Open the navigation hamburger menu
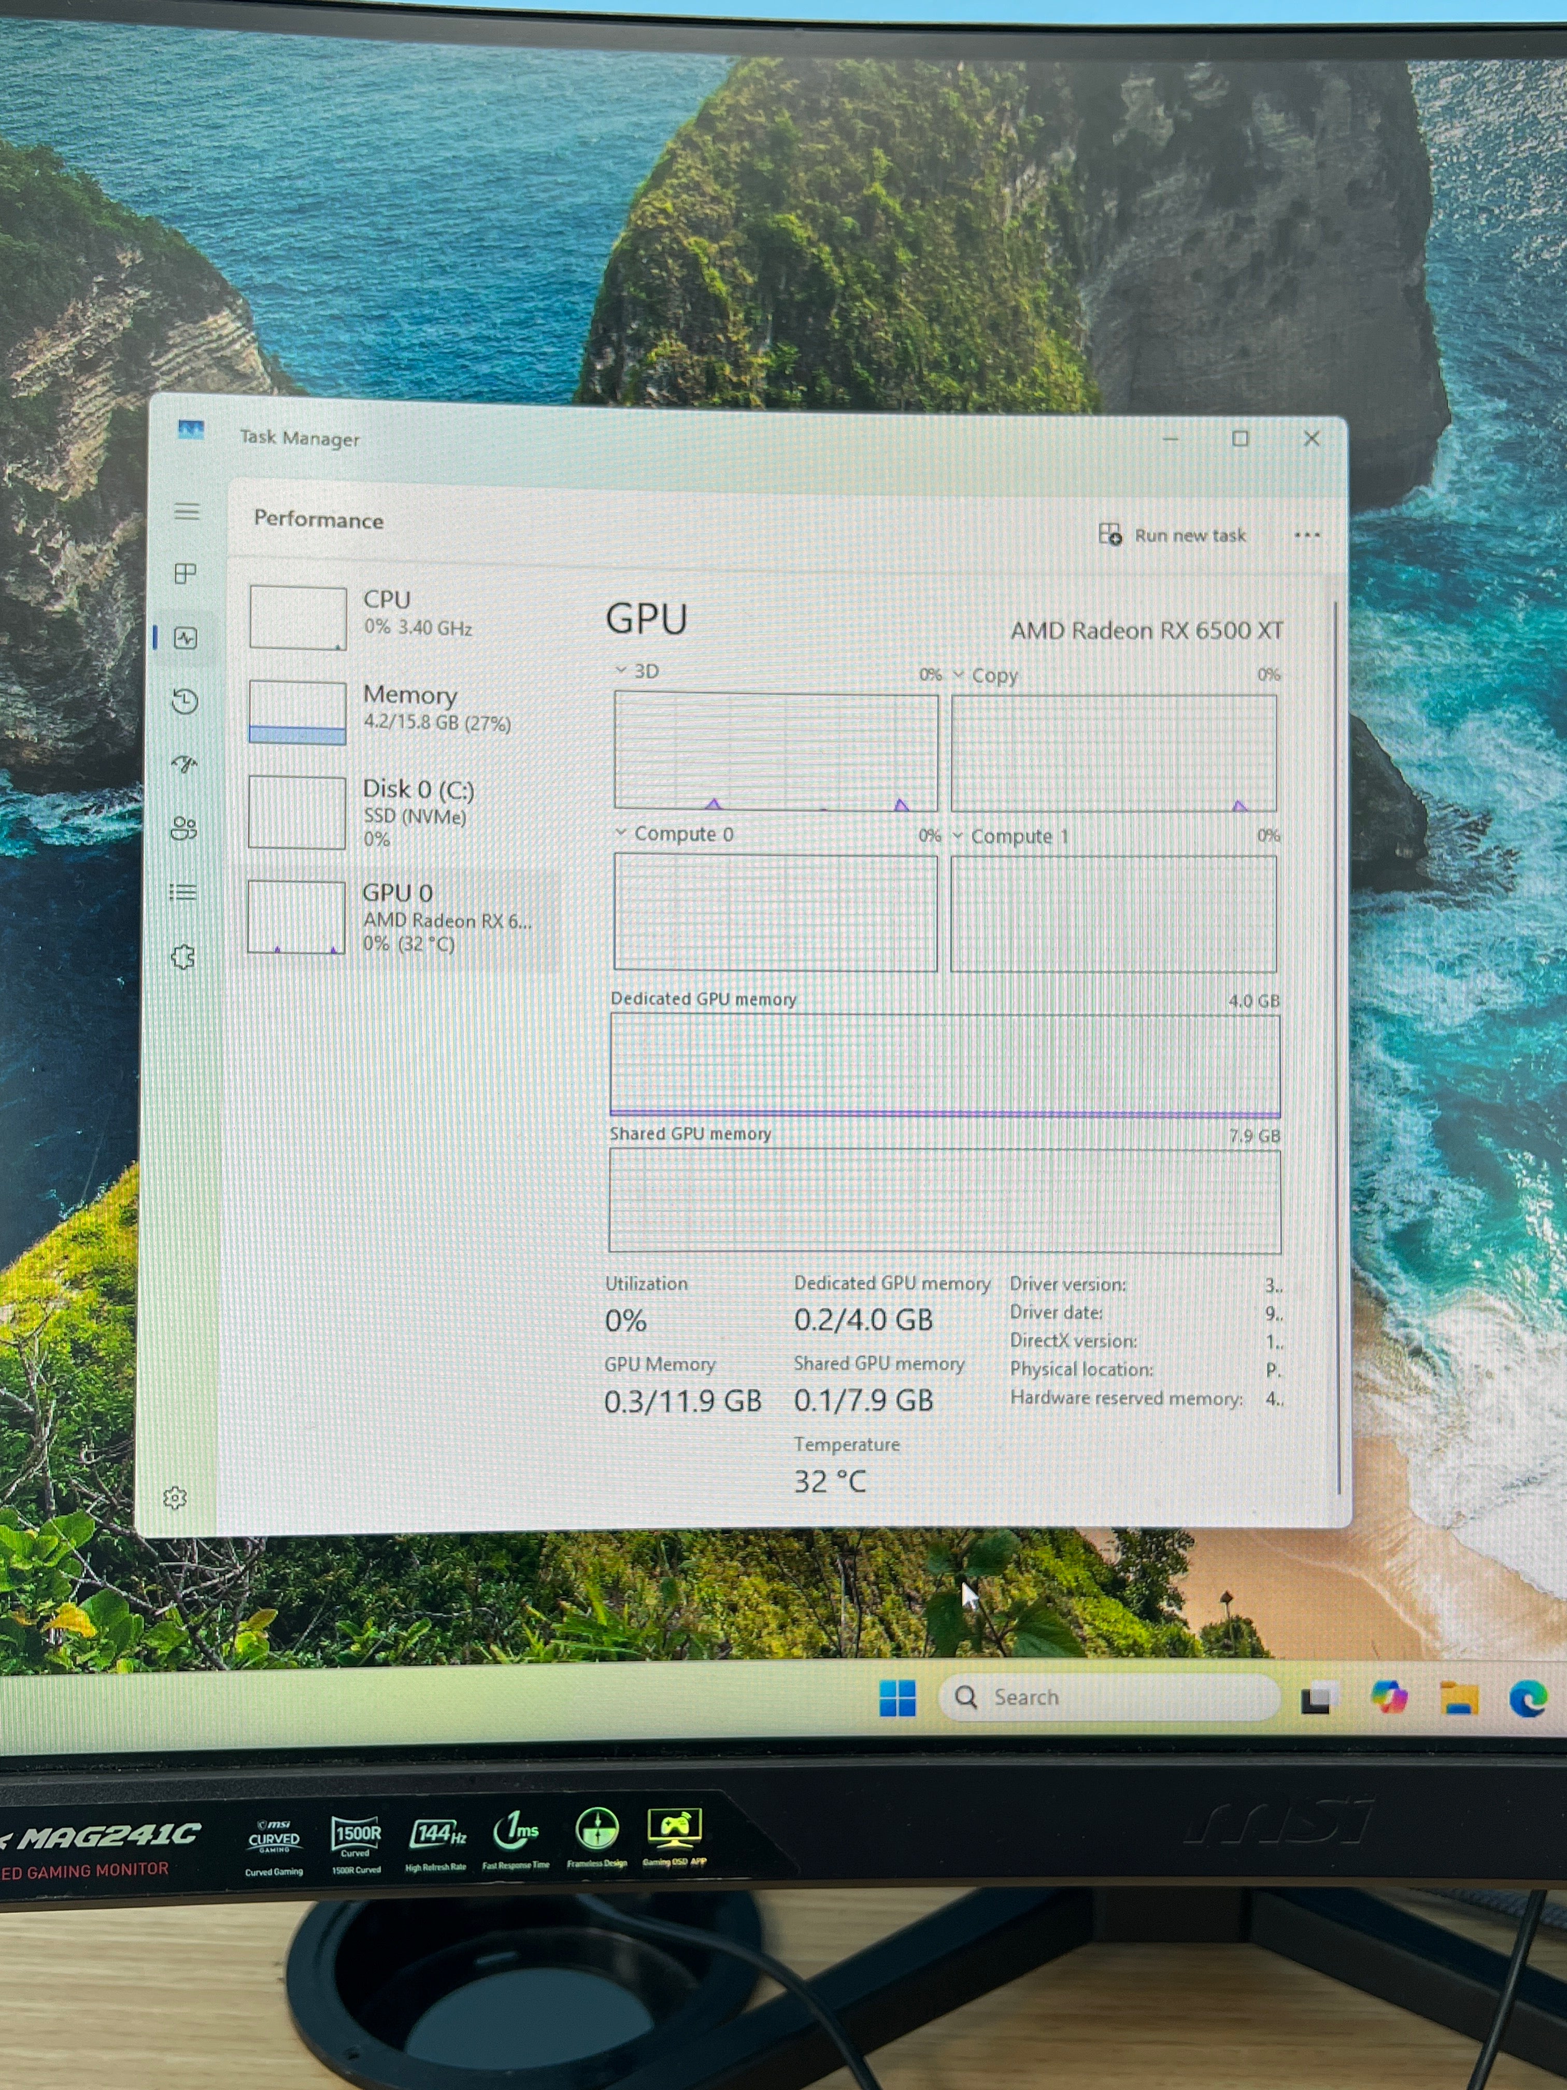1567x2090 pixels. click(x=187, y=512)
